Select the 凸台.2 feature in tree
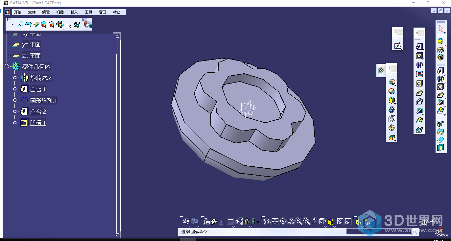 38,112
